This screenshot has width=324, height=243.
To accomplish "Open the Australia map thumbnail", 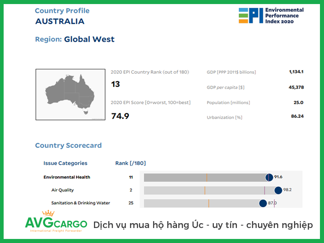I will click(x=70, y=94).
